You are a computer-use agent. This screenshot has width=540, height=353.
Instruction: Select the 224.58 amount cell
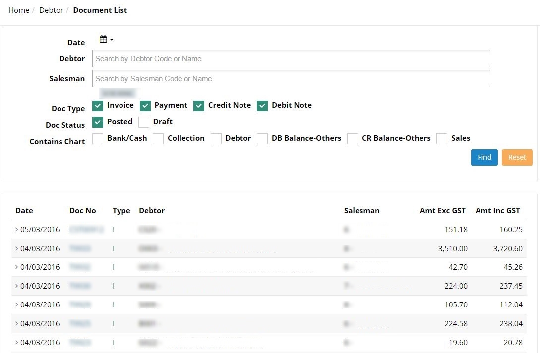456,323
